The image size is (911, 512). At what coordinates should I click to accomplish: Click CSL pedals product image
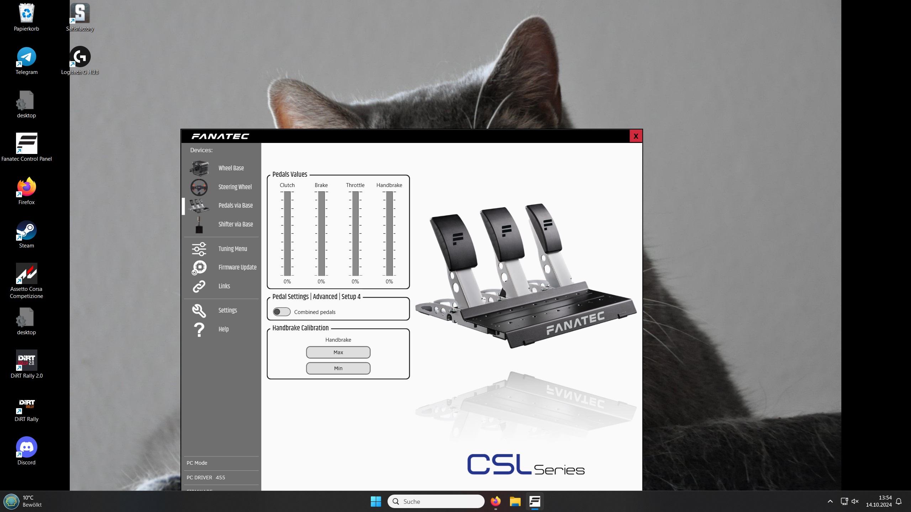click(526, 276)
